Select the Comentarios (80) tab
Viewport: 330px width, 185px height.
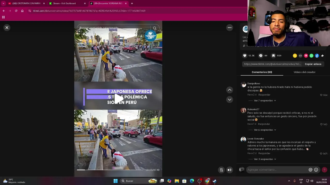coord(262,72)
